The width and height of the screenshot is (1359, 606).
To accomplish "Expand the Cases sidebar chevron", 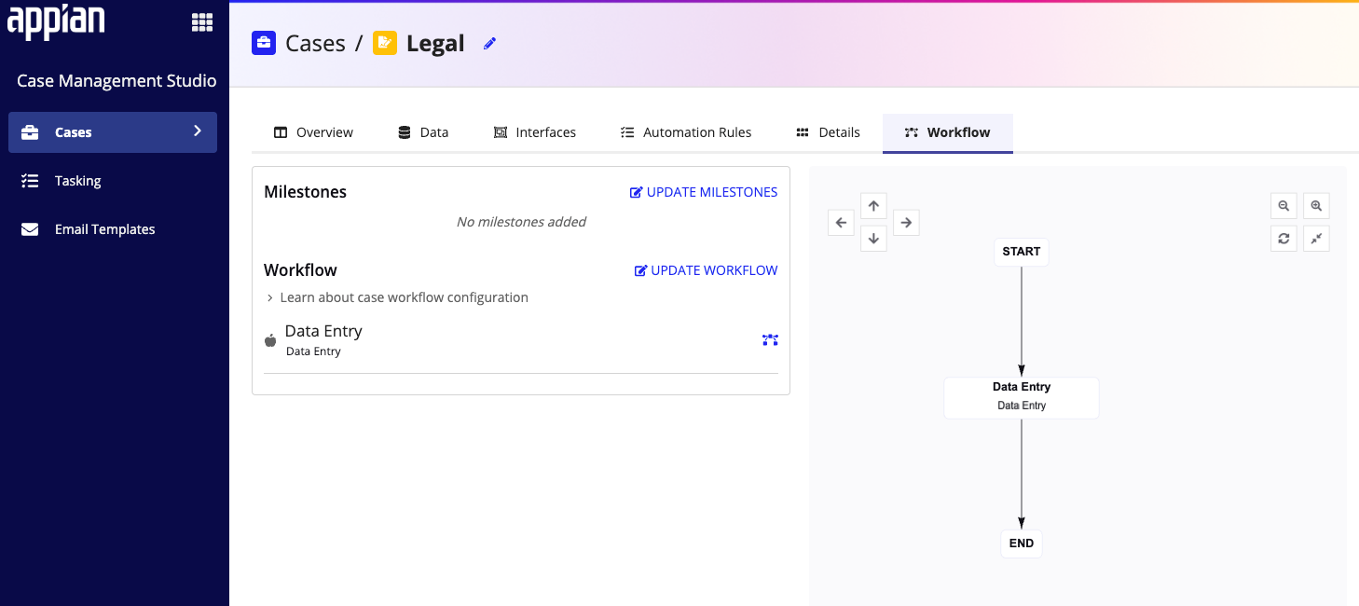I will [x=198, y=131].
